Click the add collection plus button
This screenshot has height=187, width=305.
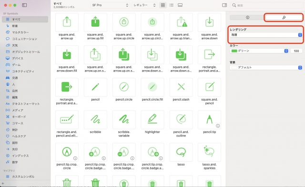click(x=3, y=183)
